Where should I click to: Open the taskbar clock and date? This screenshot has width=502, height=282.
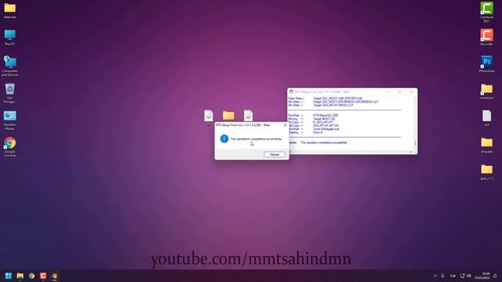[482, 276]
